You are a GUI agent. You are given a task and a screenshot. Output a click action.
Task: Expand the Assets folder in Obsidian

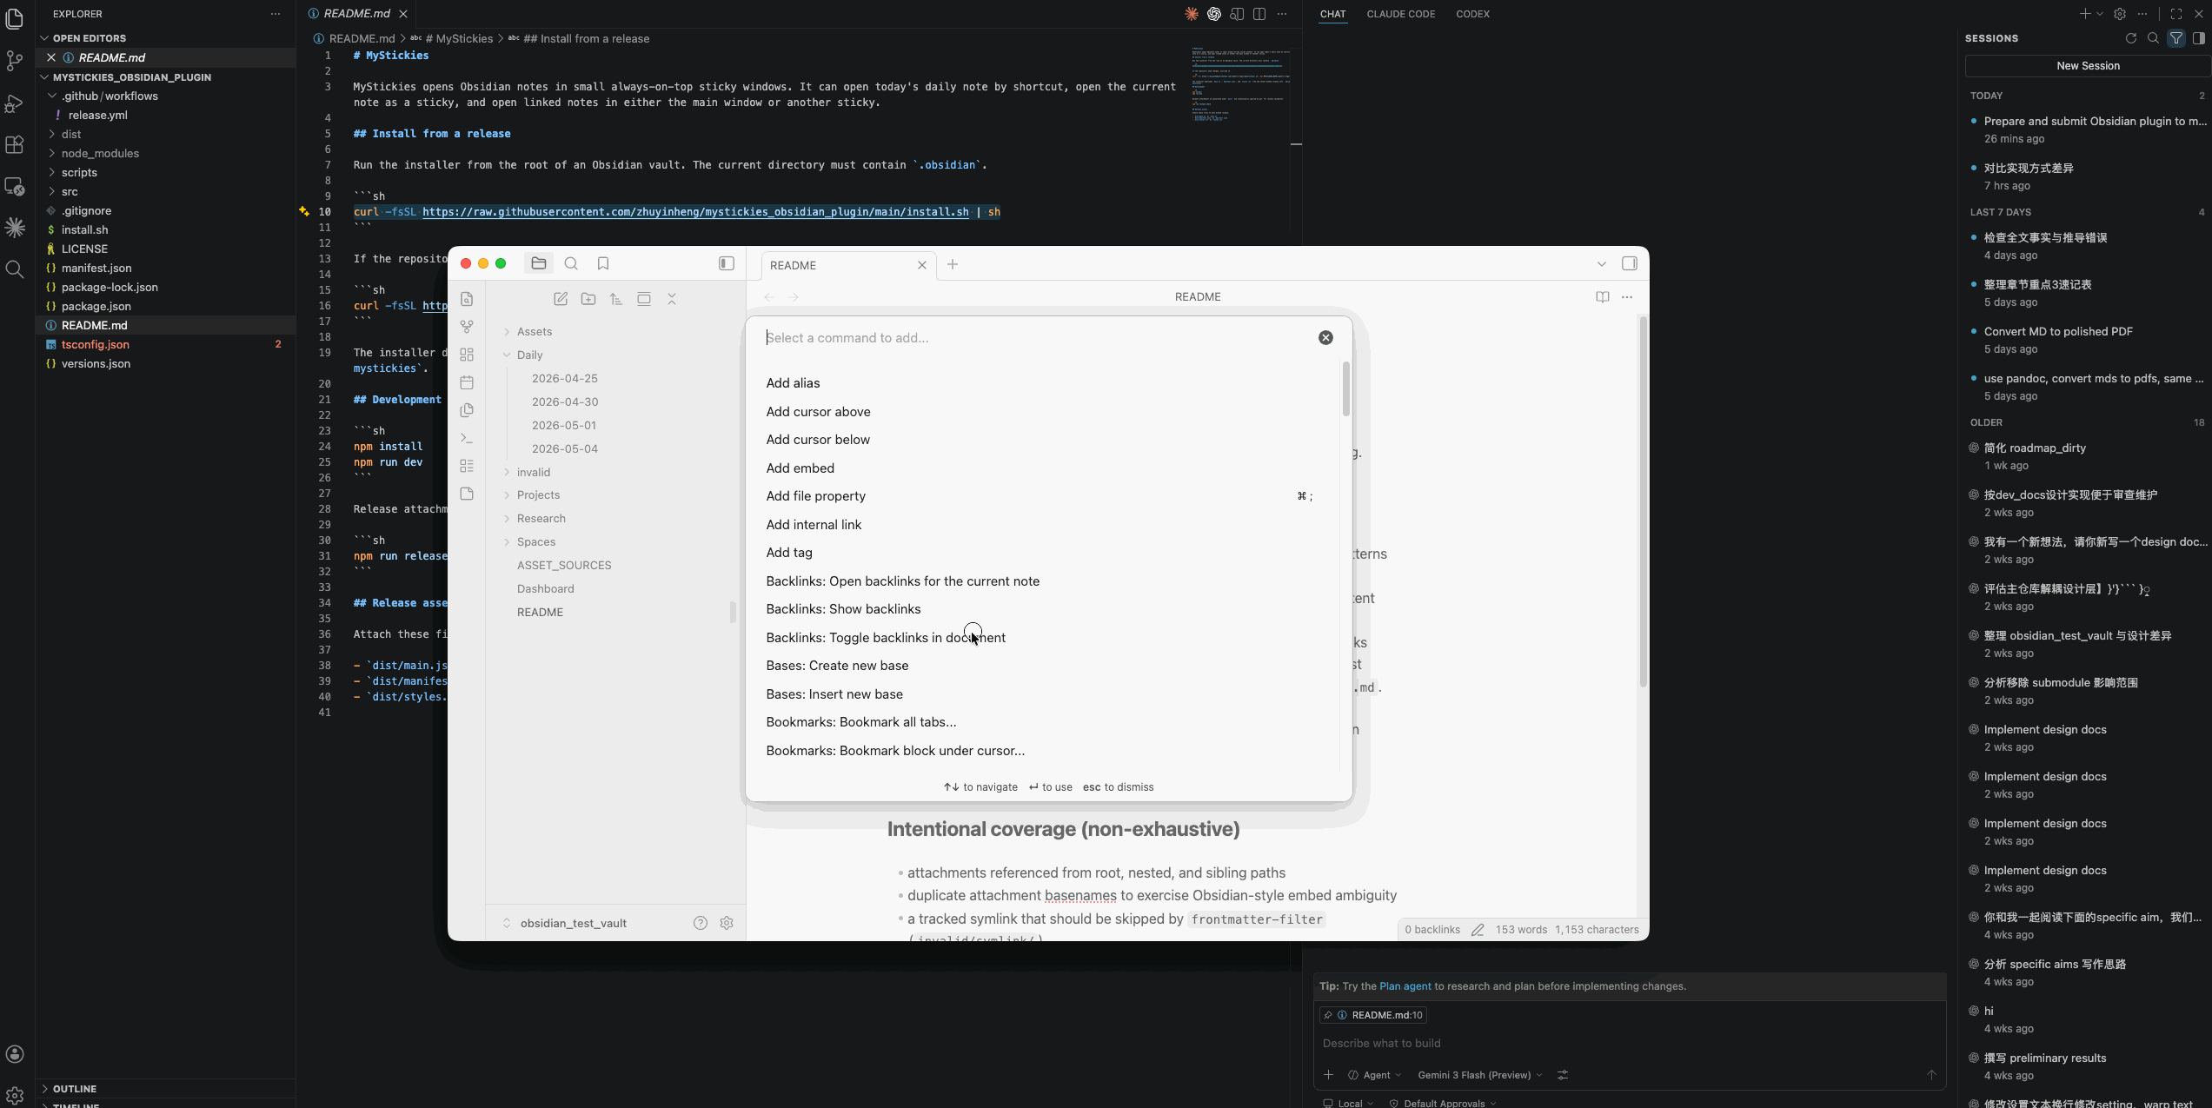(535, 332)
